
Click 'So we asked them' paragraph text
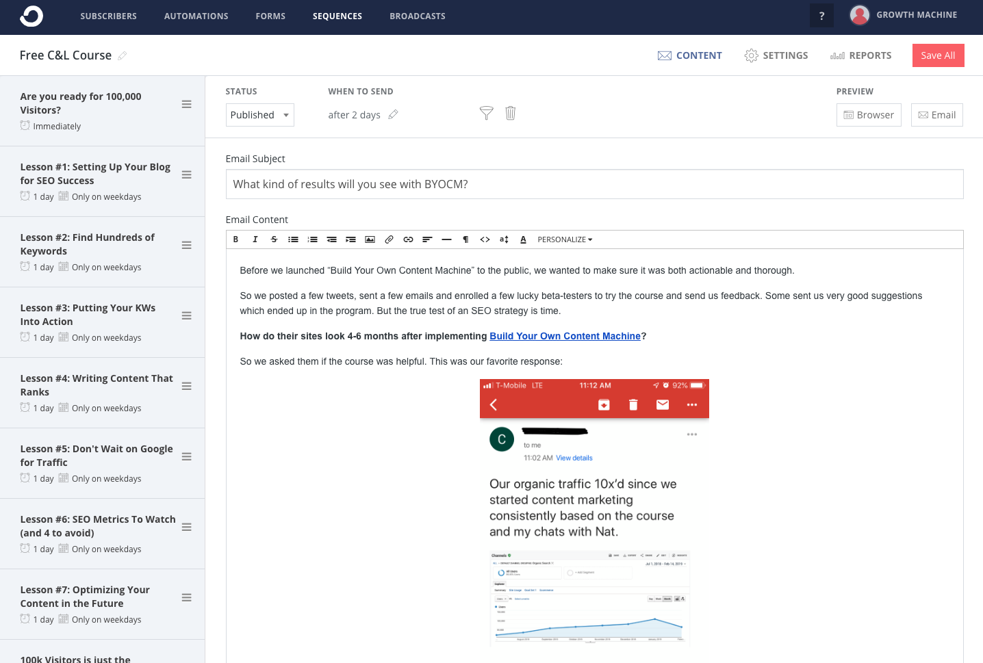point(401,361)
